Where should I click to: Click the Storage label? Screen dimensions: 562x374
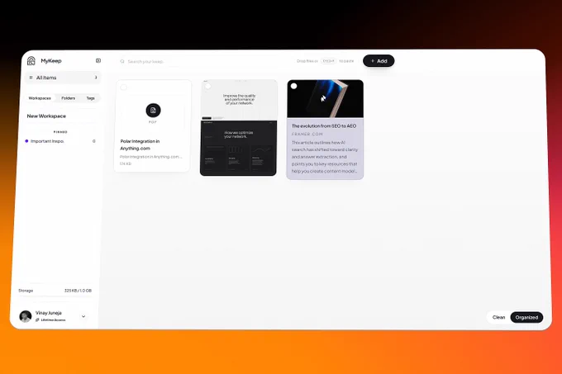coord(26,291)
